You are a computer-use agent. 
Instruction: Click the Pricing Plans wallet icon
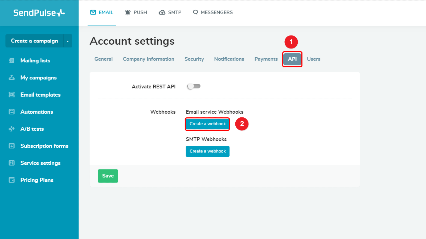pos(12,180)
